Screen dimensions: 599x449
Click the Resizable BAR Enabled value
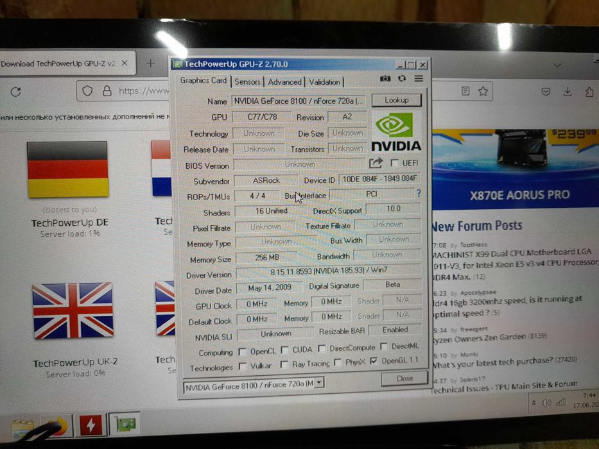click(x=395, y=330)
